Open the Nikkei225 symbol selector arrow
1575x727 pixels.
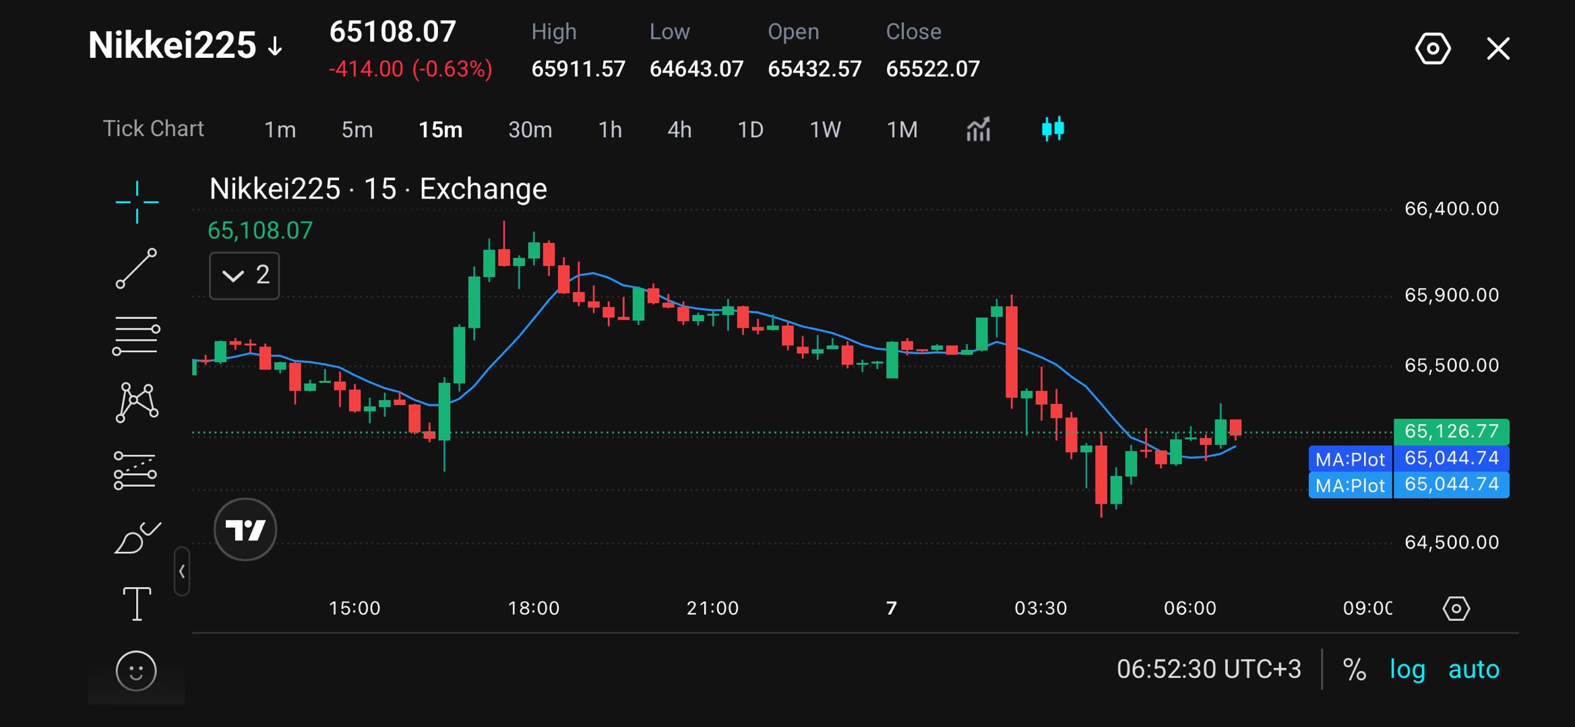point(275,46)
